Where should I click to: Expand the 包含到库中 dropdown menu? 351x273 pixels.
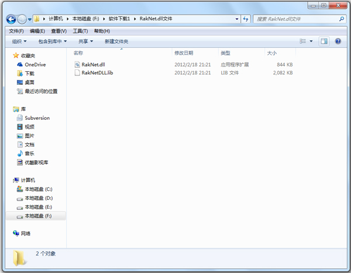(x=52, y=42)
